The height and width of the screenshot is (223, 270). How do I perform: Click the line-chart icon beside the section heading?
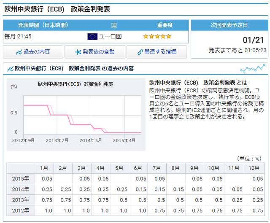tap(10, 69)
